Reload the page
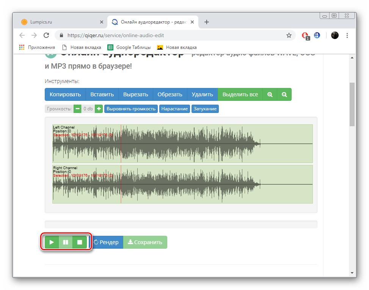The width and height of the screenshot is (369, 290). [46, 35]
